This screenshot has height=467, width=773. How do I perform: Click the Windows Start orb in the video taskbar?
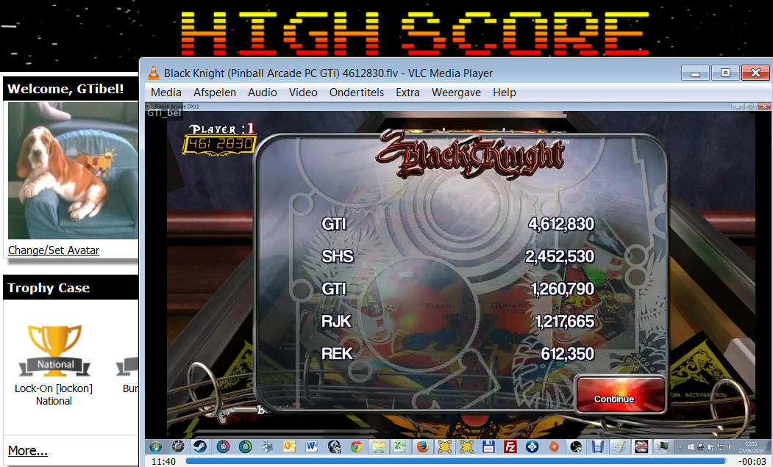[156, 446]
